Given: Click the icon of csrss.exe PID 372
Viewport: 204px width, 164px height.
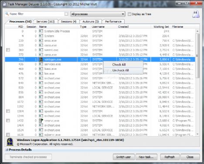Looking at the screenshot, I should [x=41, y=55].
